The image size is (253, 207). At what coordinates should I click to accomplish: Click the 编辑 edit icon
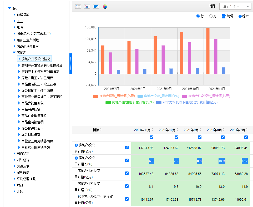pos(224,16)
